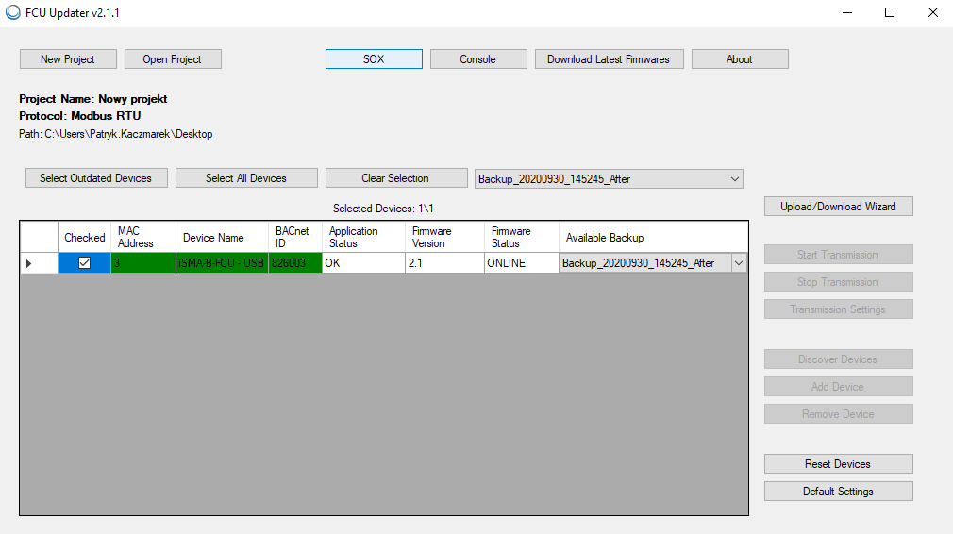Open the About dialog

tap(740, 59)
